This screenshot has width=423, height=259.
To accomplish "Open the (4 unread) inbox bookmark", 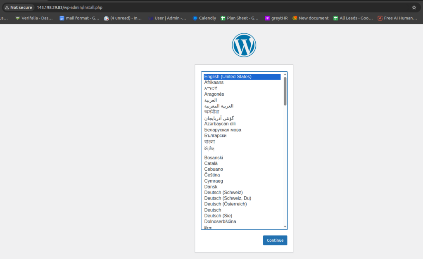I will click(123, 18).
